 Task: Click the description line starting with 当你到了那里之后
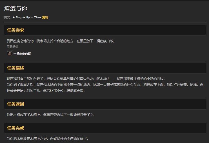(x=101, y=85)
